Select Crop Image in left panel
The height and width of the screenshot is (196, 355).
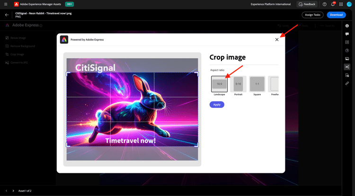click(15, 54)
